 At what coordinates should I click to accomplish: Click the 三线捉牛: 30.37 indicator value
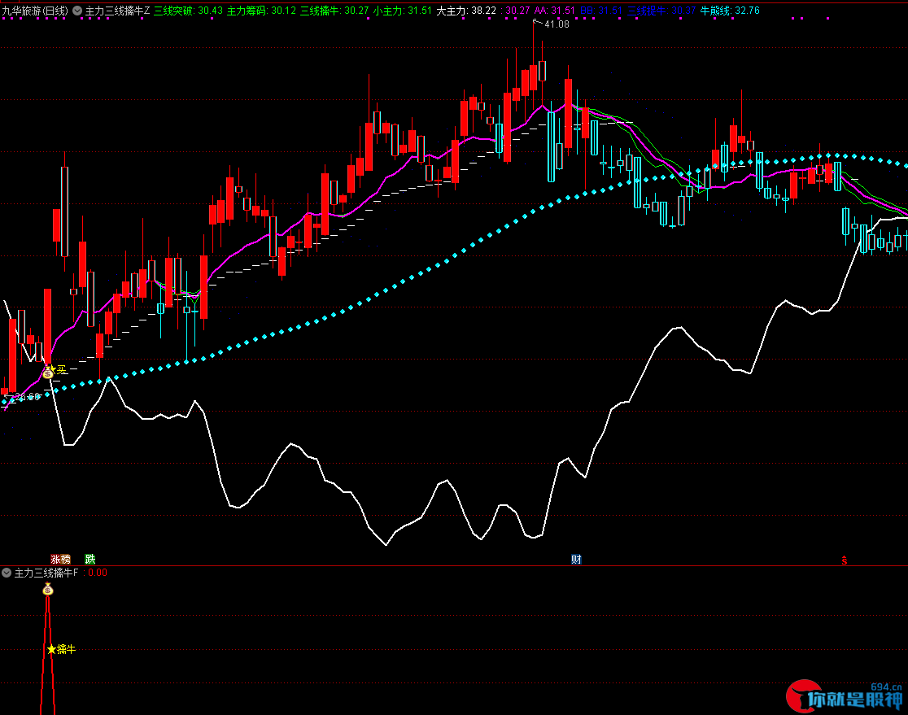[661, 11]
